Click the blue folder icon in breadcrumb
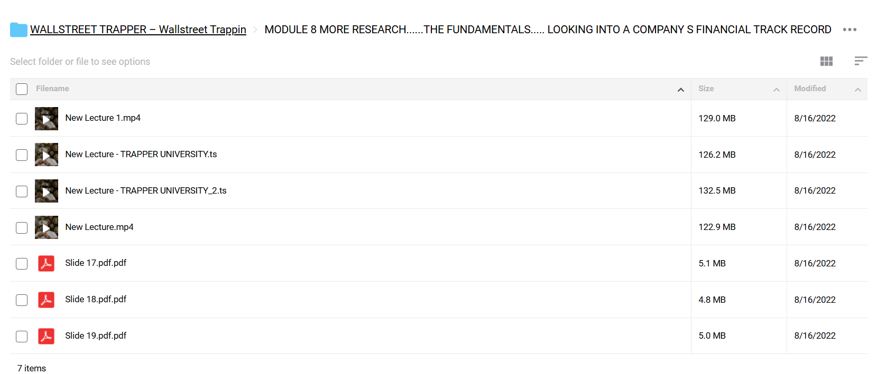 [19, 30]
